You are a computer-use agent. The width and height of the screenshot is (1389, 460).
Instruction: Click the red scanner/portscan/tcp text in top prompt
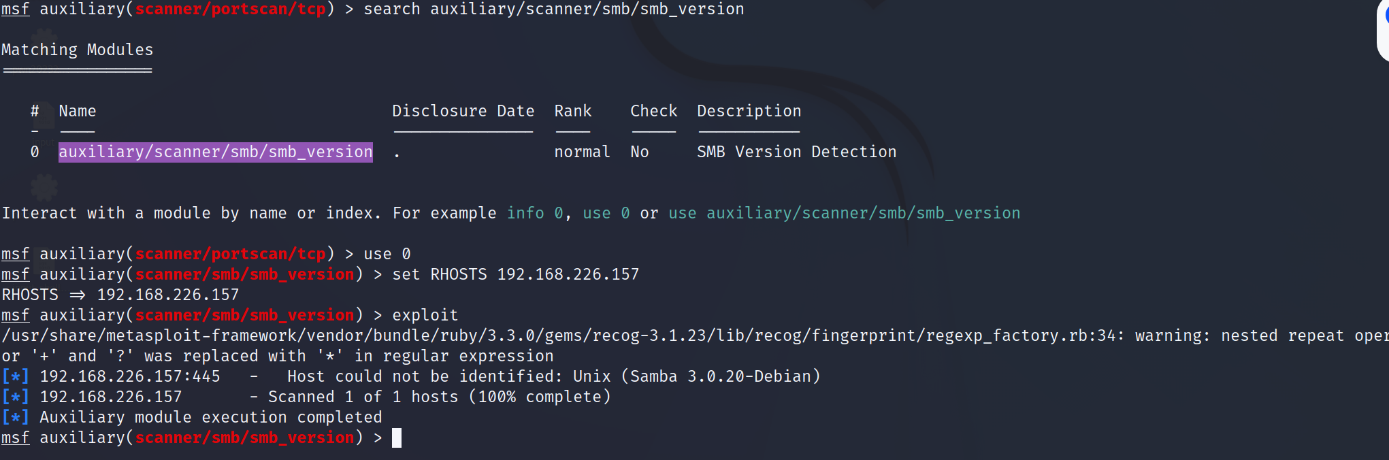click(230, 9)
